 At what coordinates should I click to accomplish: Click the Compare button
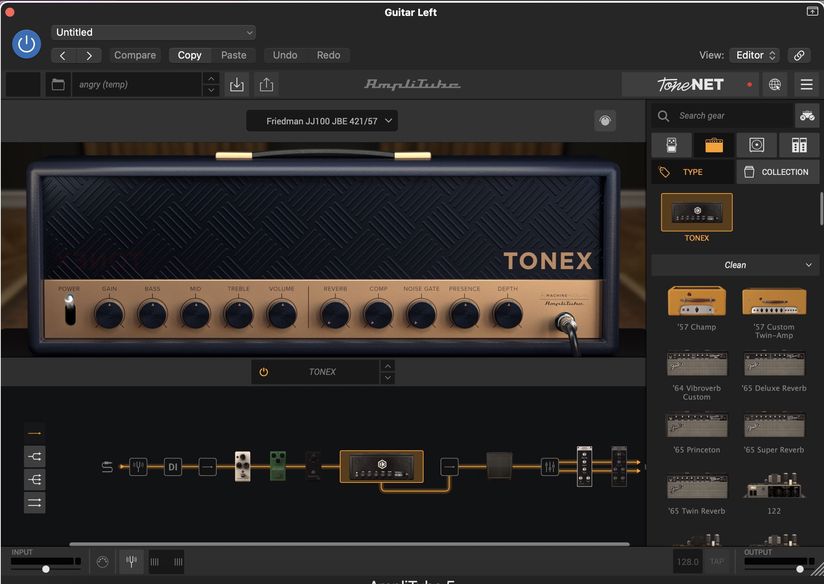point(135,56)
